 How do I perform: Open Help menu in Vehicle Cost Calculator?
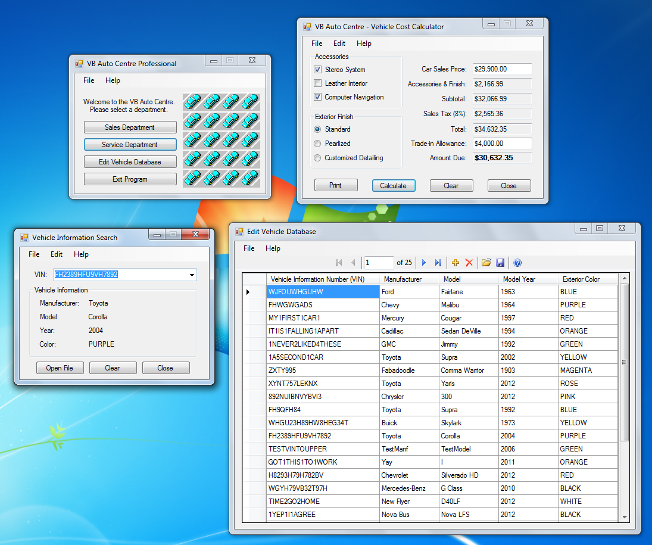pyautogui.click(x=364, y=43)
